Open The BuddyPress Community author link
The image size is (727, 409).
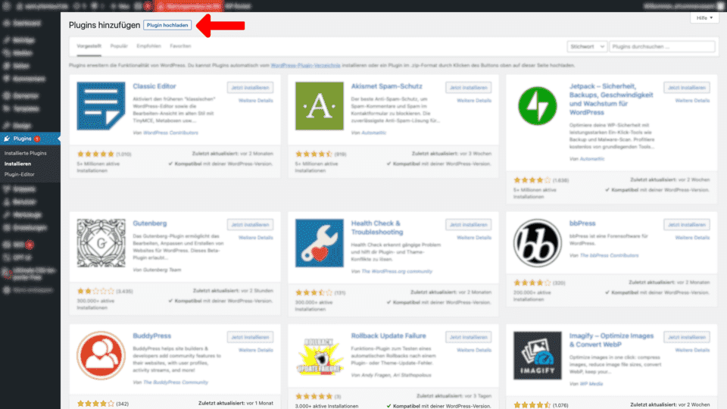pyautogui.click(x=176, y=382)
